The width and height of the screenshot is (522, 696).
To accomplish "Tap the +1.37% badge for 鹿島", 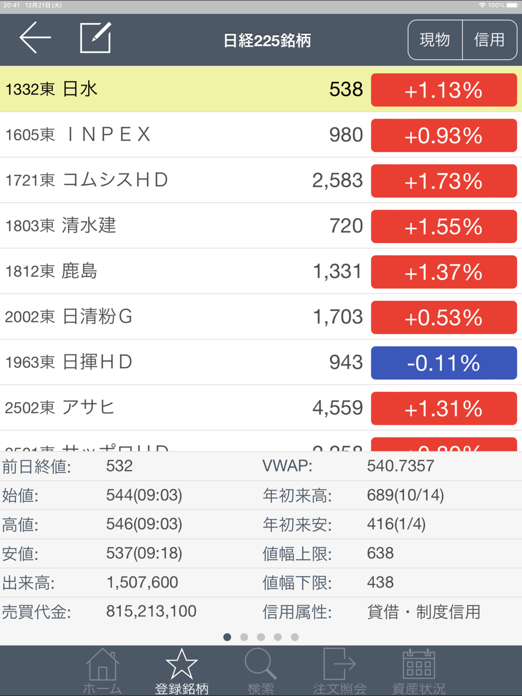I will (444, 272).
